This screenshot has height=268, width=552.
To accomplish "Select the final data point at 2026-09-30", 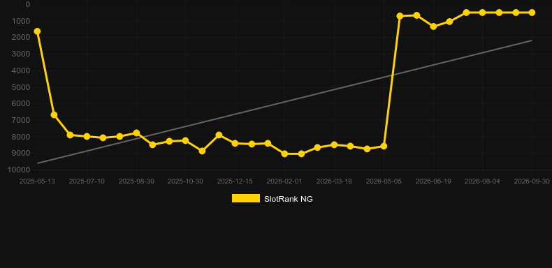I will click(x=532, y=13).
